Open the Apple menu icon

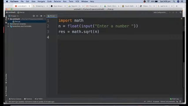pos(7,1)
